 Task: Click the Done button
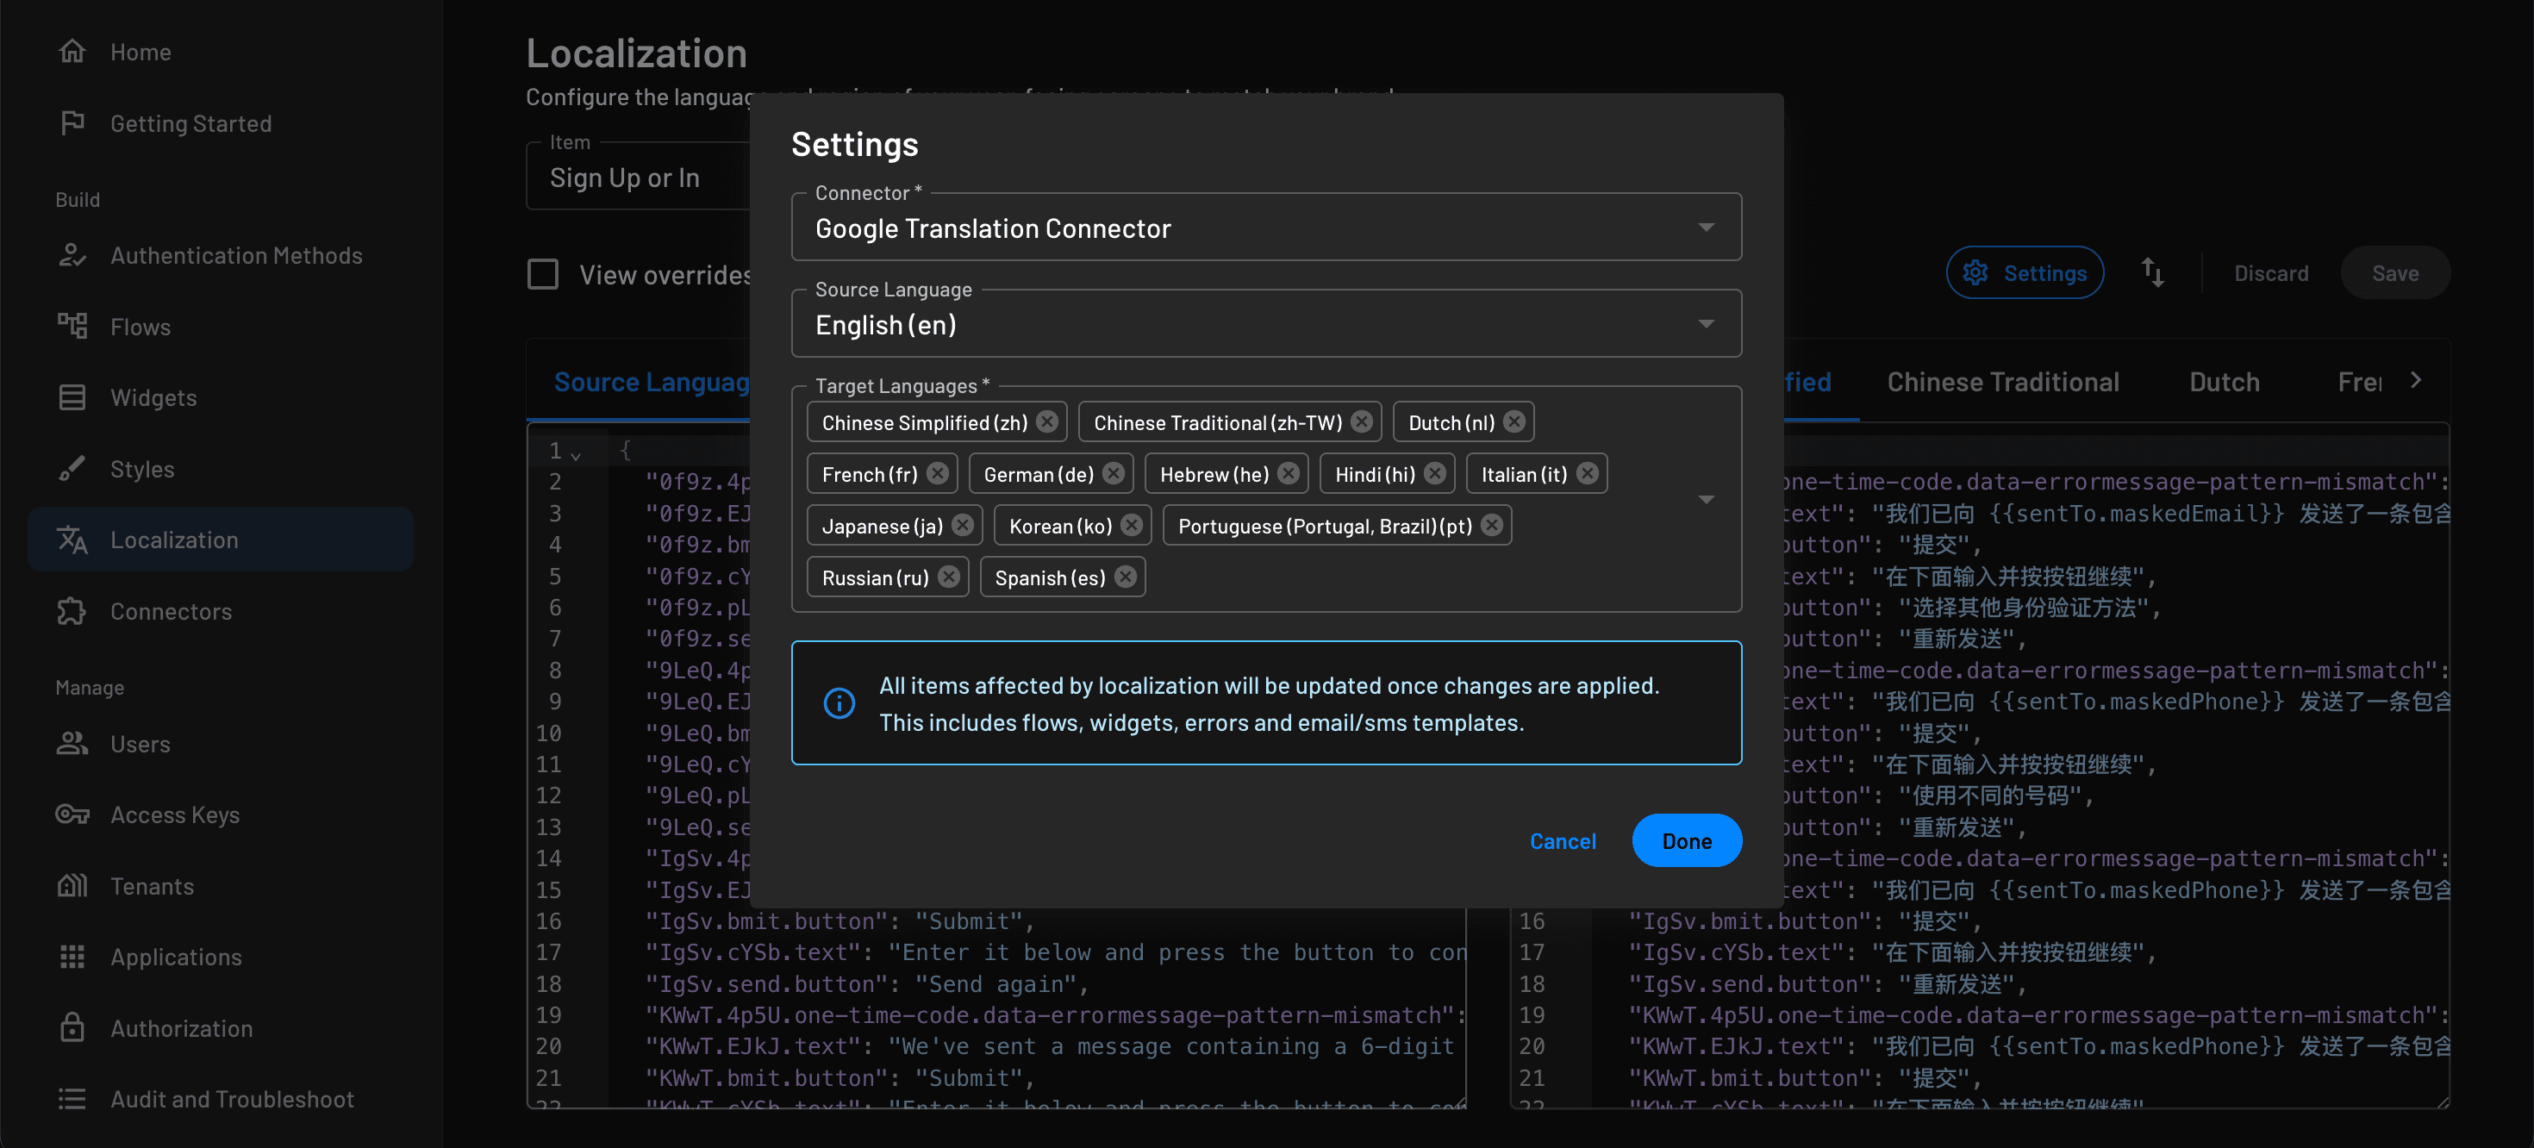pyautogui.click(x=1686, y=841)
